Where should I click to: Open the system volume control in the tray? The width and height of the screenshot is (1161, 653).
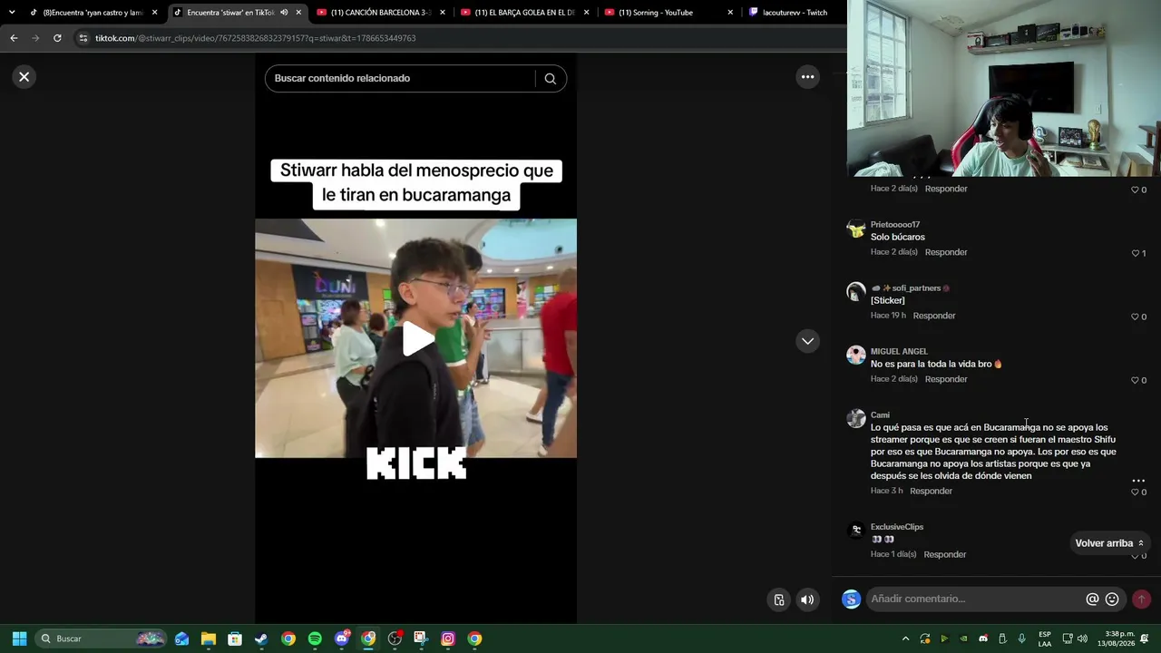[x=1082, y=638]
